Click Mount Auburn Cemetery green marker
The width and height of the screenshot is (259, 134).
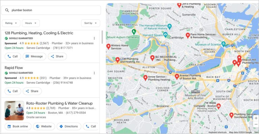(134, 31)
